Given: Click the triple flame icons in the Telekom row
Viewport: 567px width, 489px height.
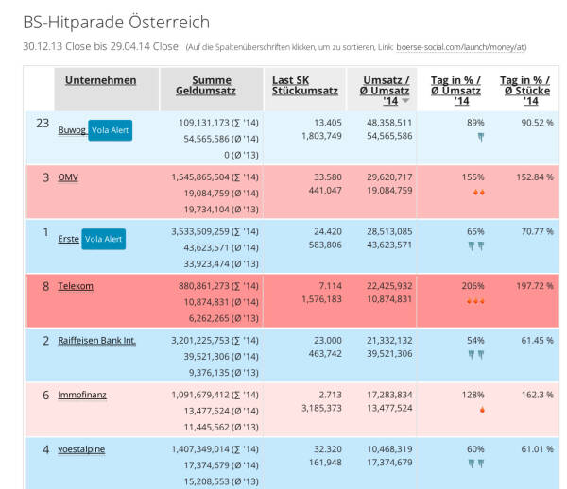Looking at the screenshot, I should point(479,301).
